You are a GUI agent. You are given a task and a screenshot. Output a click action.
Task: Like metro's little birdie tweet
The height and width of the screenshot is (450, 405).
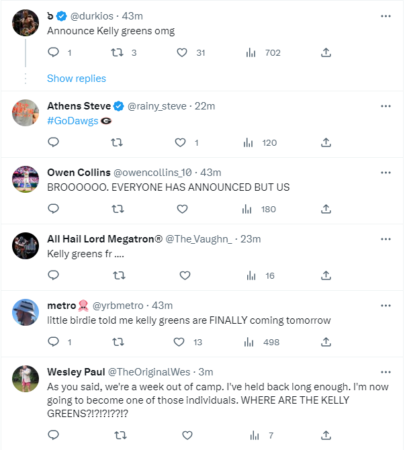click(180, 342)
